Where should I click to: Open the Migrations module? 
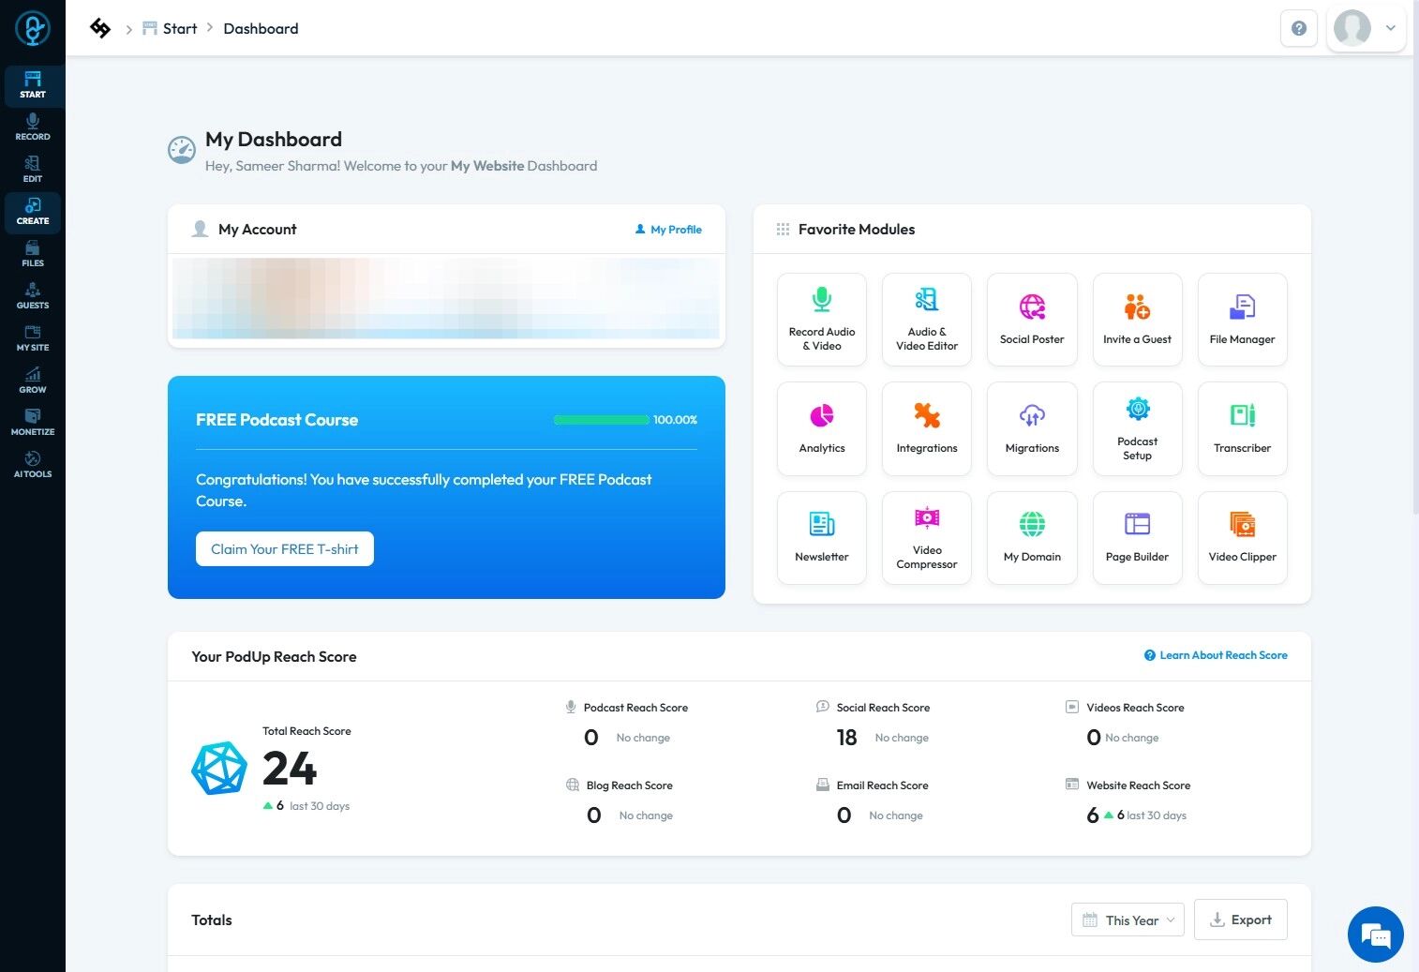click(1032, 428)
